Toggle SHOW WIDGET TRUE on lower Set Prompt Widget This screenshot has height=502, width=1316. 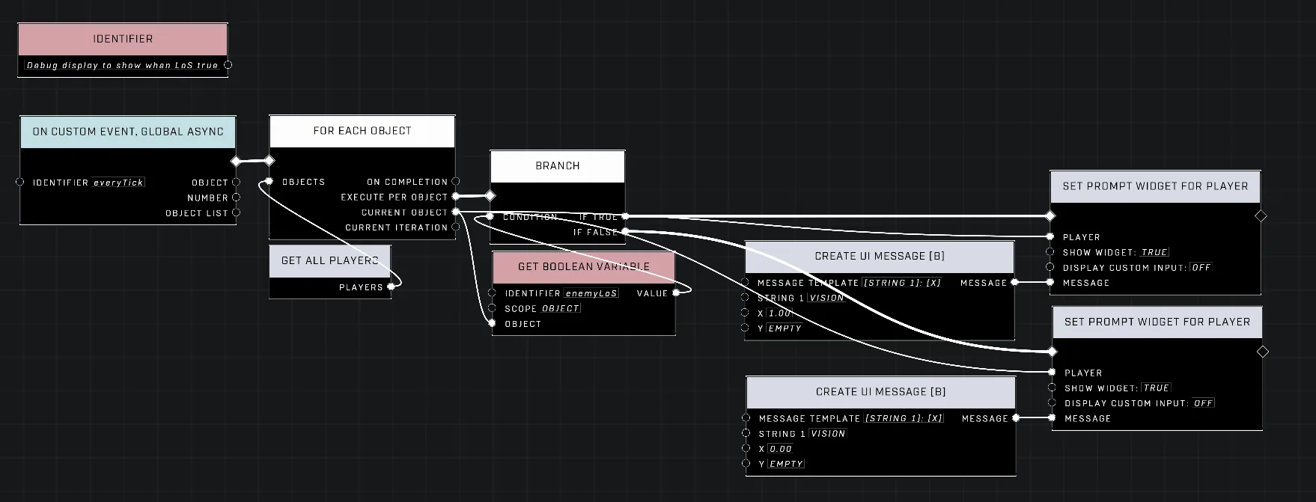pyautogui.click(x=1157, y=388)
